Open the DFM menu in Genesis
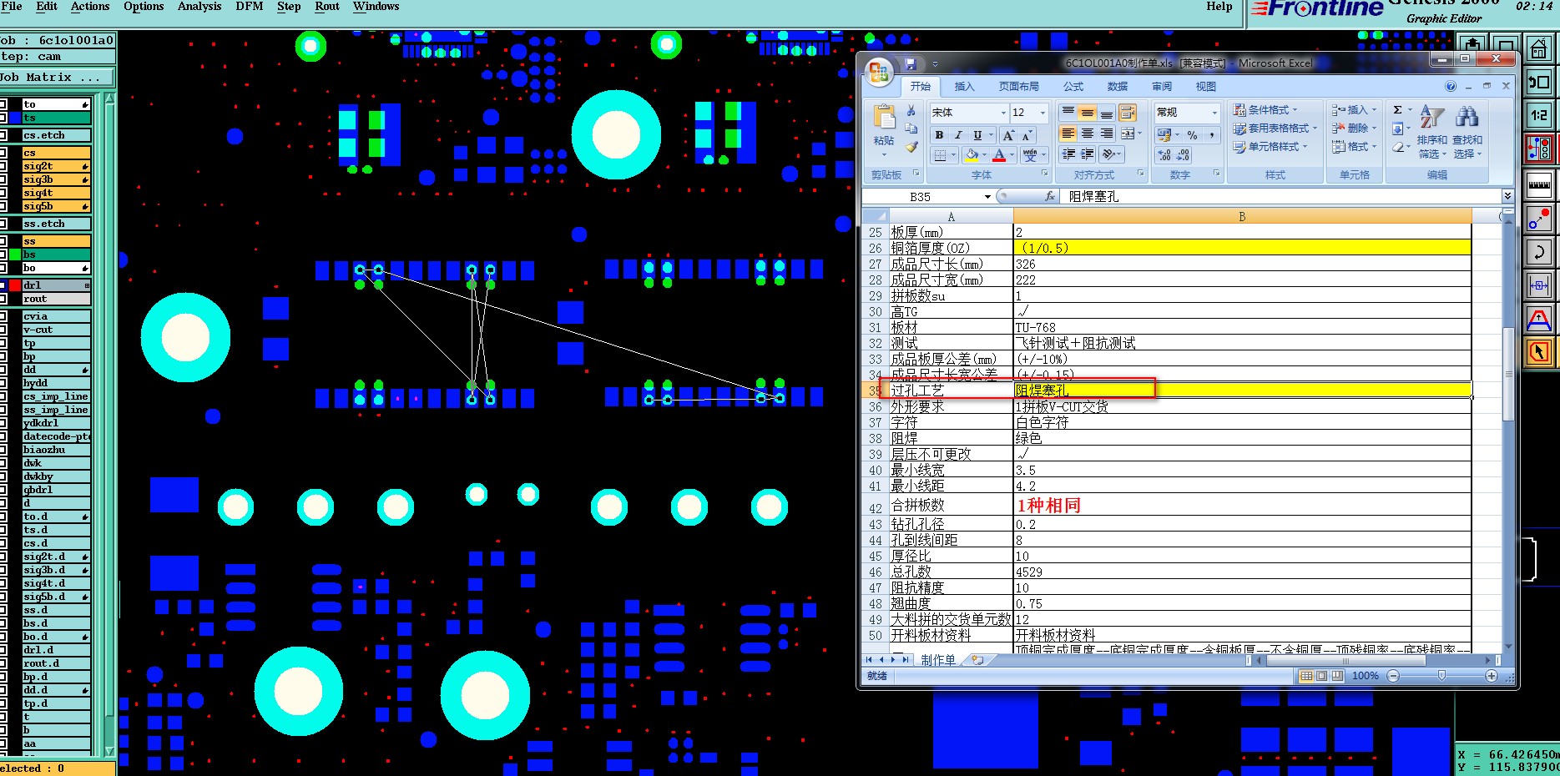This screenshot has width=1560, height=776. pyautogui.click(x=250, y=7)
